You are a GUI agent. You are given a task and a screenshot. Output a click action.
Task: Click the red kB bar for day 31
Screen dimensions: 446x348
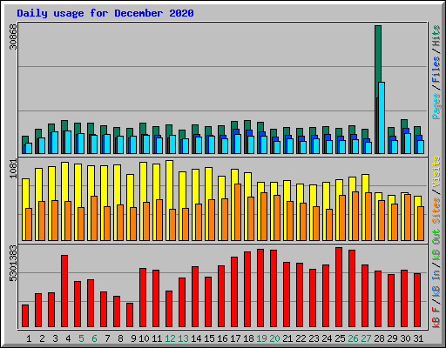[417, 300]
